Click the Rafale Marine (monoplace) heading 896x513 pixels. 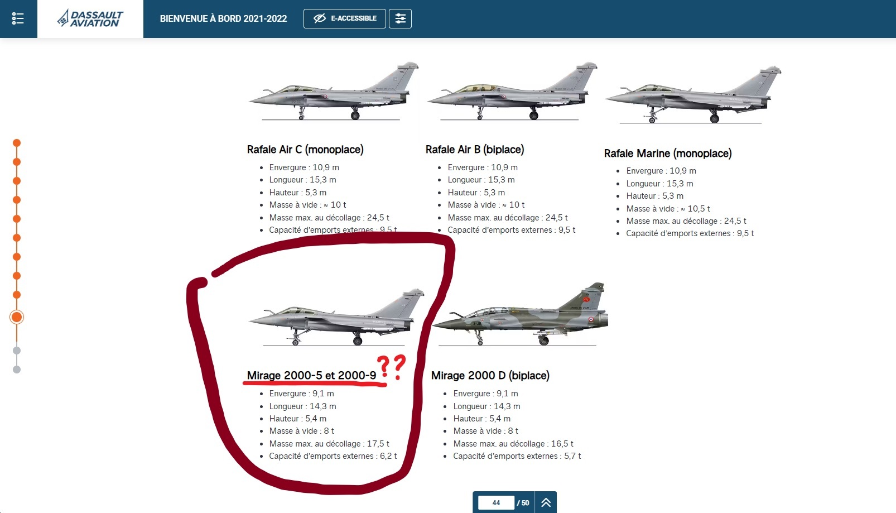668,154
